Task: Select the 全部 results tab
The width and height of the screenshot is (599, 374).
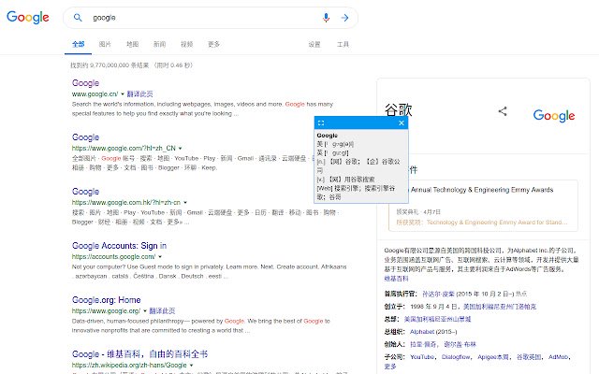Action: click(x=79, y=44)
